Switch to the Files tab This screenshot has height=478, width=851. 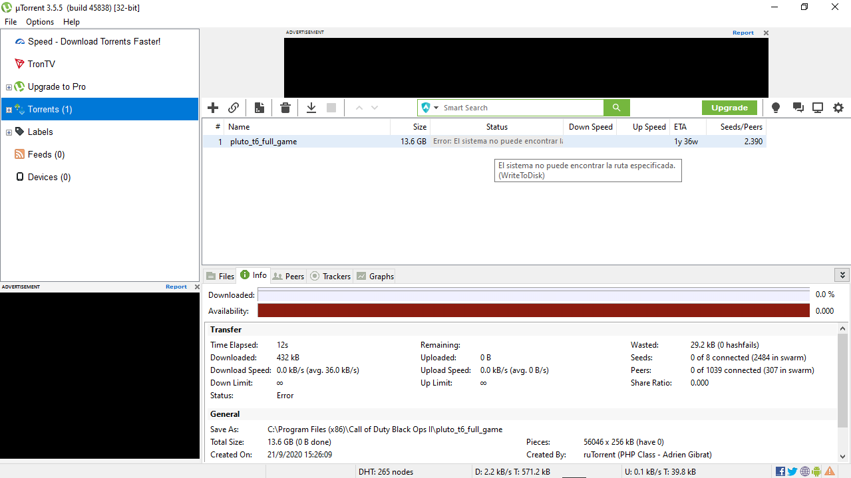tap(220, 276)
